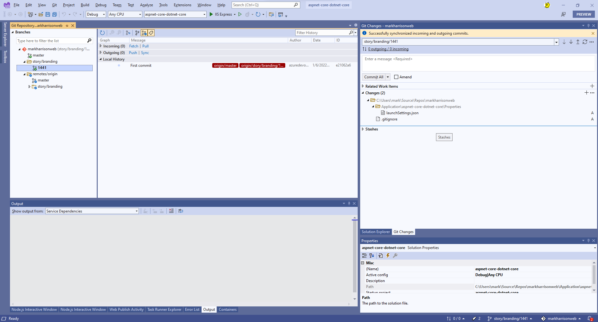Click the Push up-arrow icon in Git Changes
Image resolution: width=598 pixels, height=322 pixels.
(578, 42)
